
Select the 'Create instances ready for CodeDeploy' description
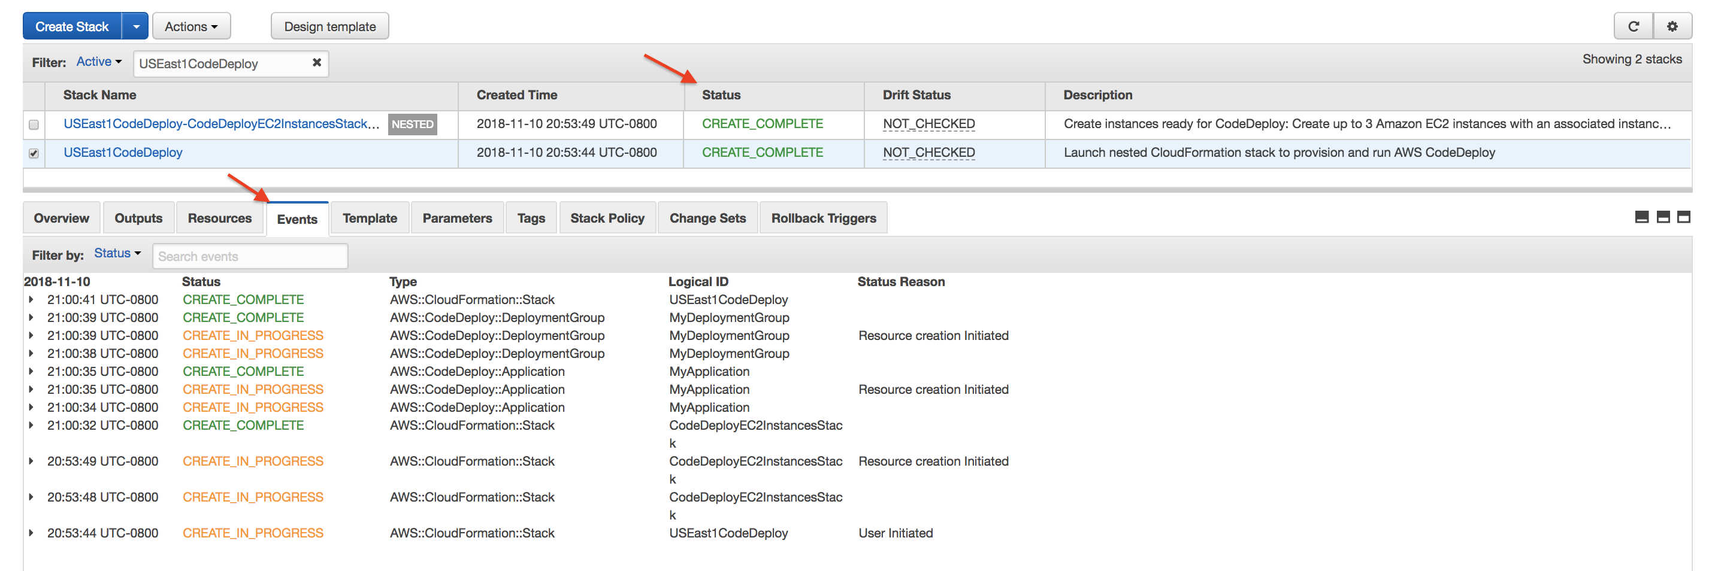pos(1367,123)
